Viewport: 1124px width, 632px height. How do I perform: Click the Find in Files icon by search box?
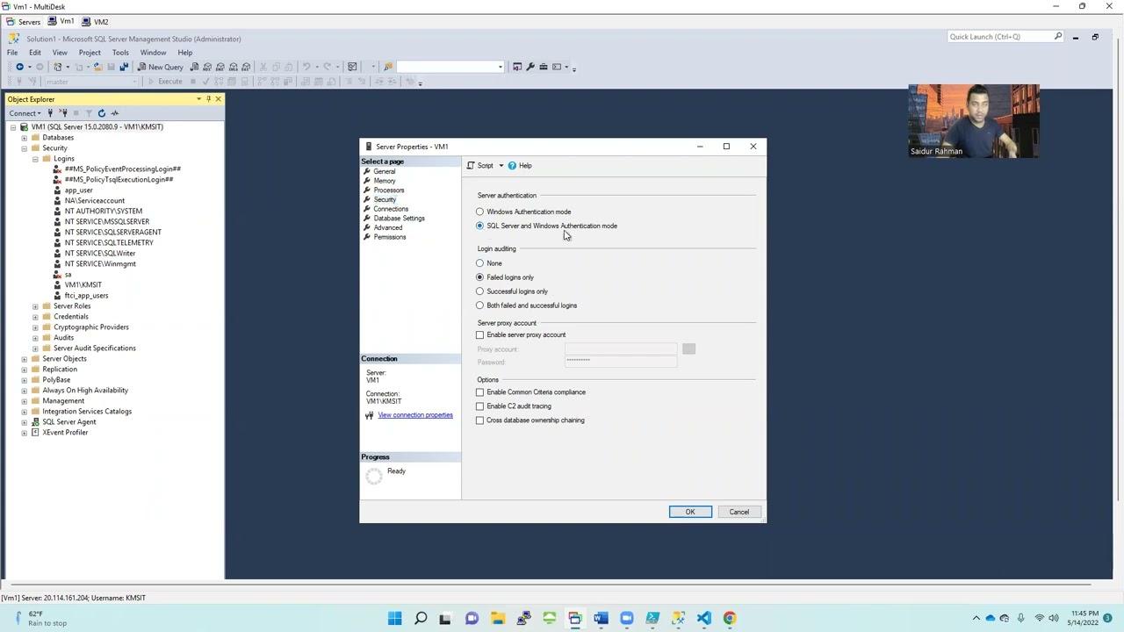click(388, 67)
